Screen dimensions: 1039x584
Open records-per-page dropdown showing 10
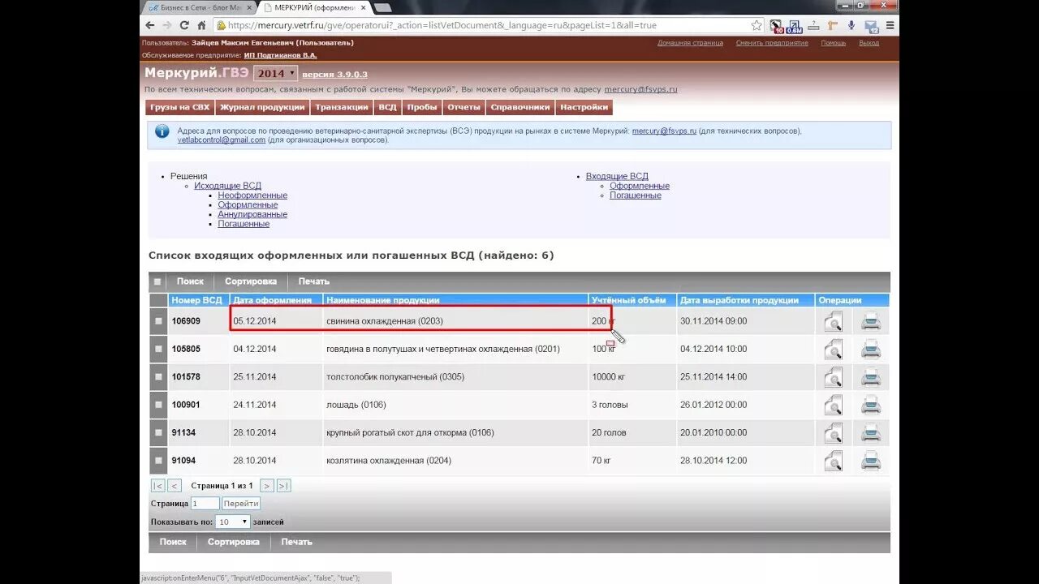coord(233,522)
